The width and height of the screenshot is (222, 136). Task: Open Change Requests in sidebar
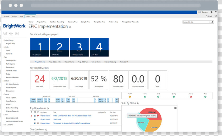12,111
